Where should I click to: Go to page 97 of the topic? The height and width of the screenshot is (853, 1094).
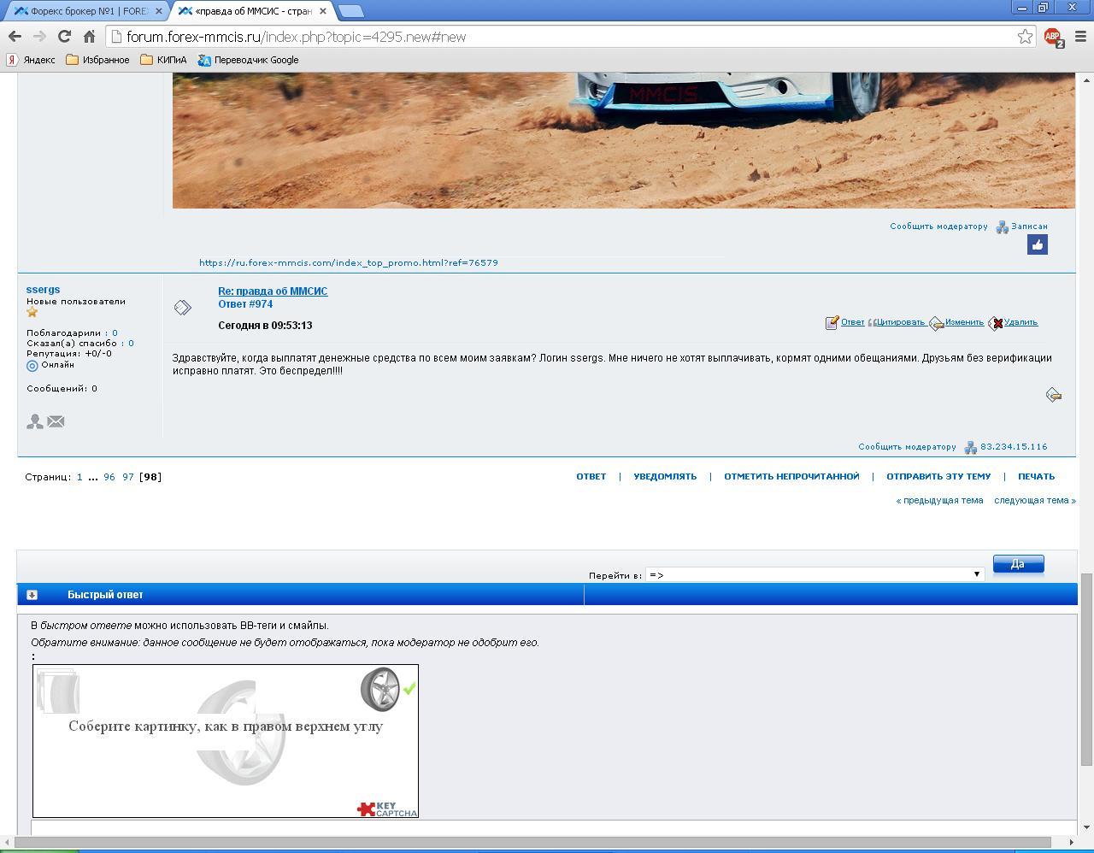127,477
